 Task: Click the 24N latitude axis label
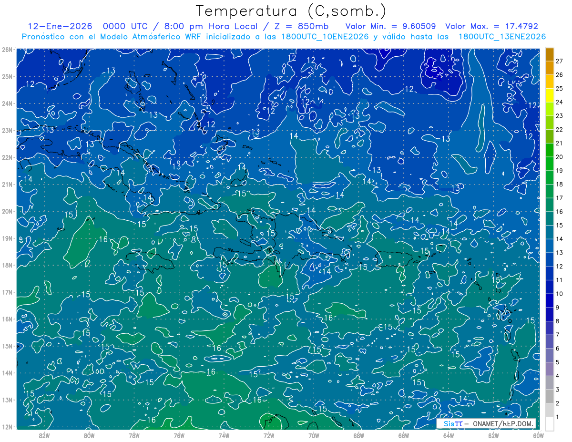[x=7, y=103]
